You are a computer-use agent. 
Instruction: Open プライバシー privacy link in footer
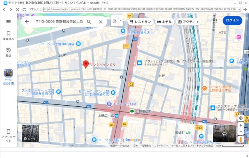pyautogui.click(x=161, y=146)
